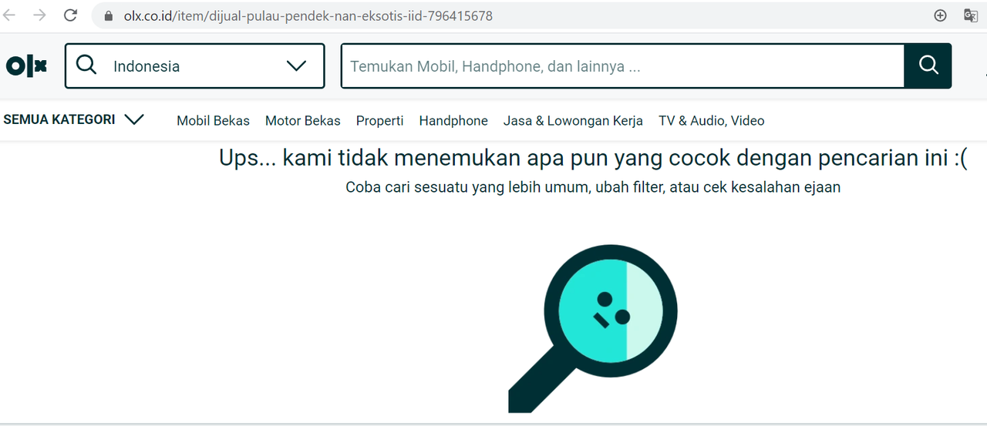Go to the OLX logo homepage
Image resolution: width=987 pixels, height=426 pixels.
point(26,66)
